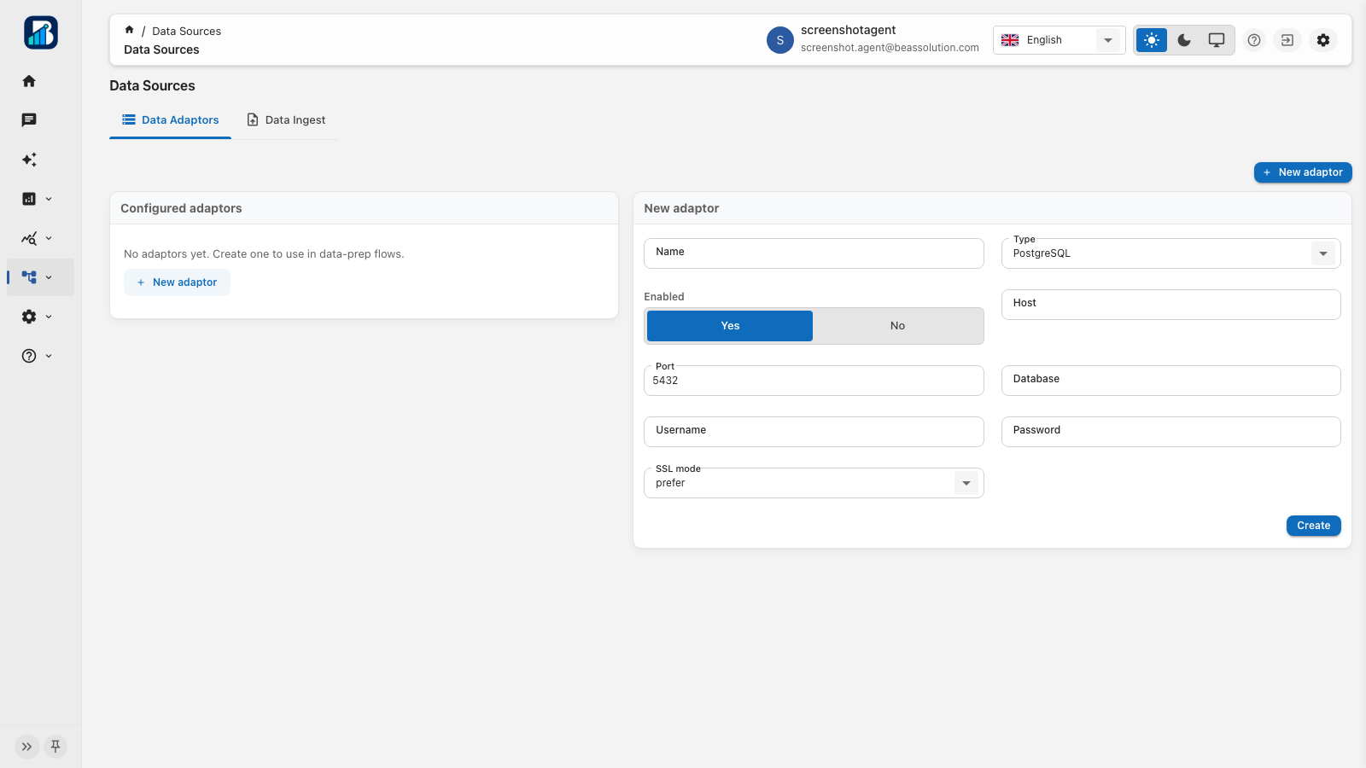Set Enabled to No

coord(897,326)
